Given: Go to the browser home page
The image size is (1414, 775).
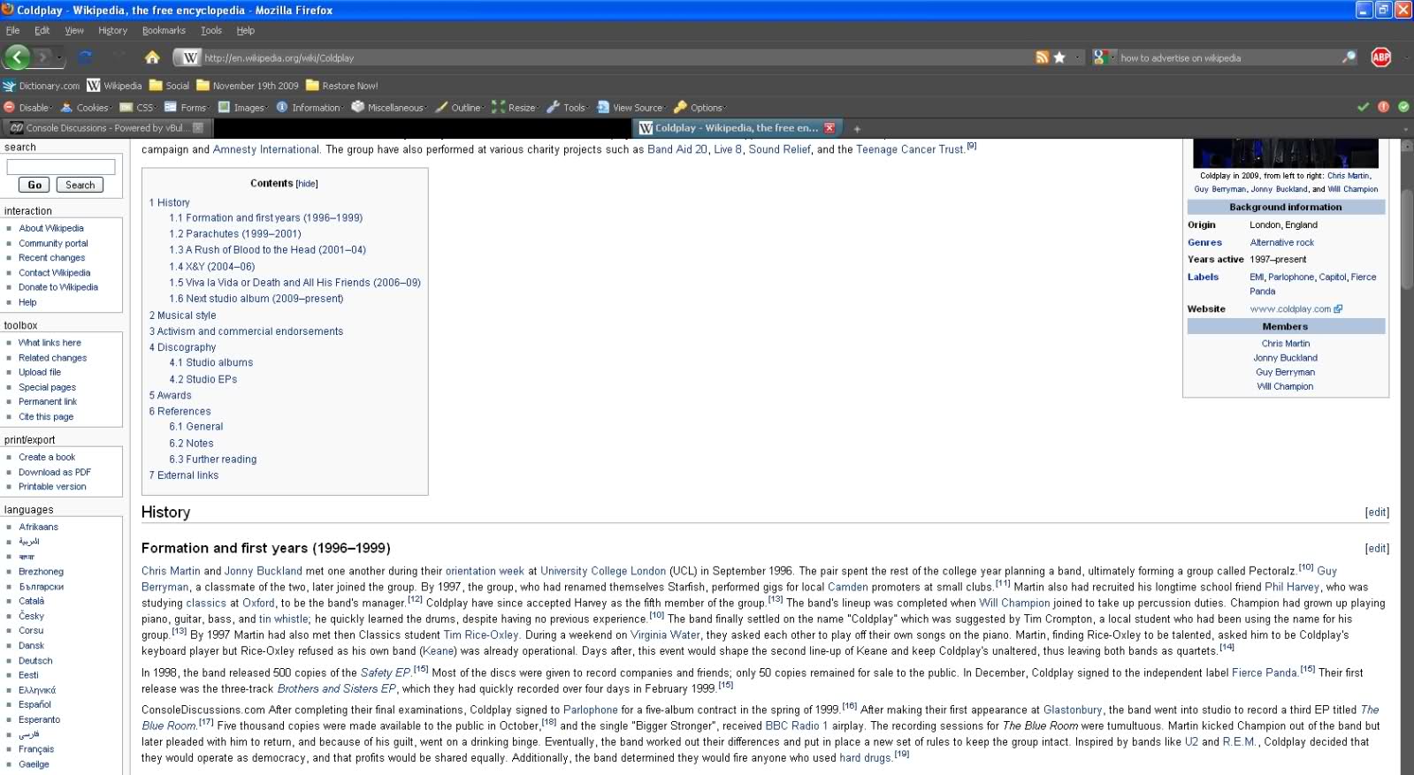Looking at the screenshot, I should coord(152,57).
